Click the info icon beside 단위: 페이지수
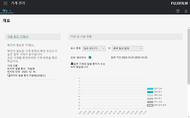 [90, 58]
